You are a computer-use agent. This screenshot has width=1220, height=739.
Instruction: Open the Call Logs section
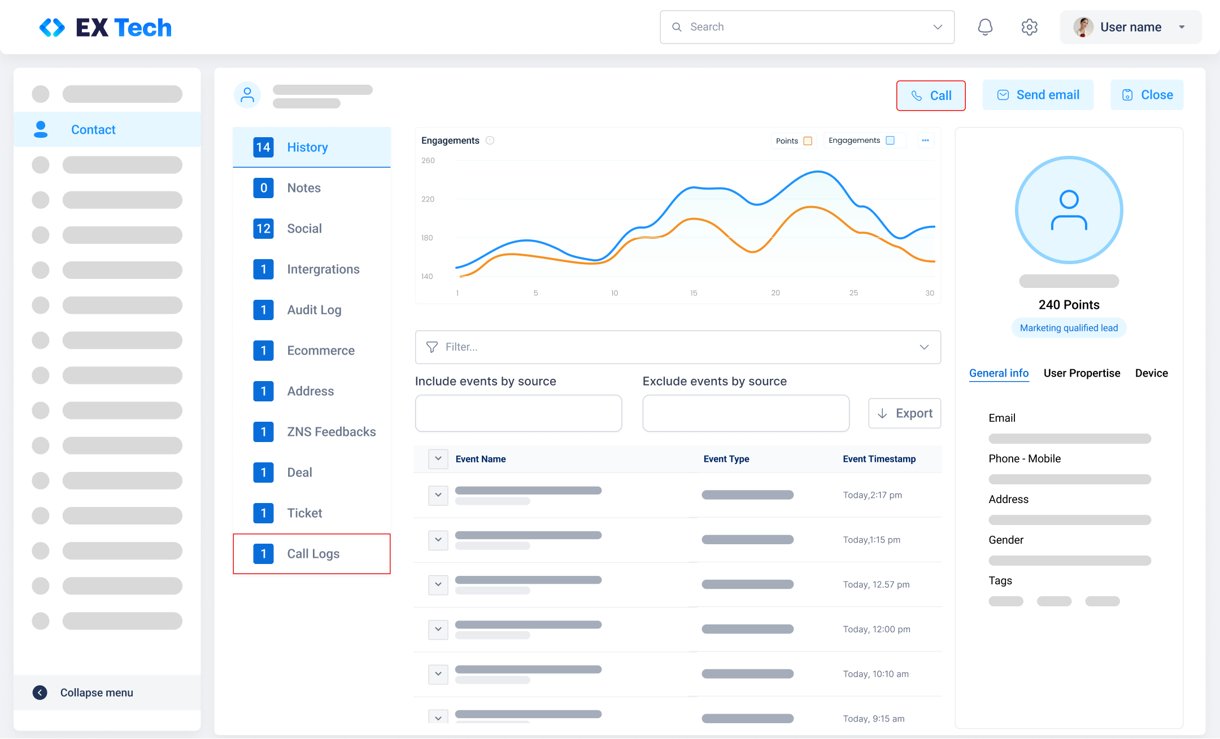312,554
